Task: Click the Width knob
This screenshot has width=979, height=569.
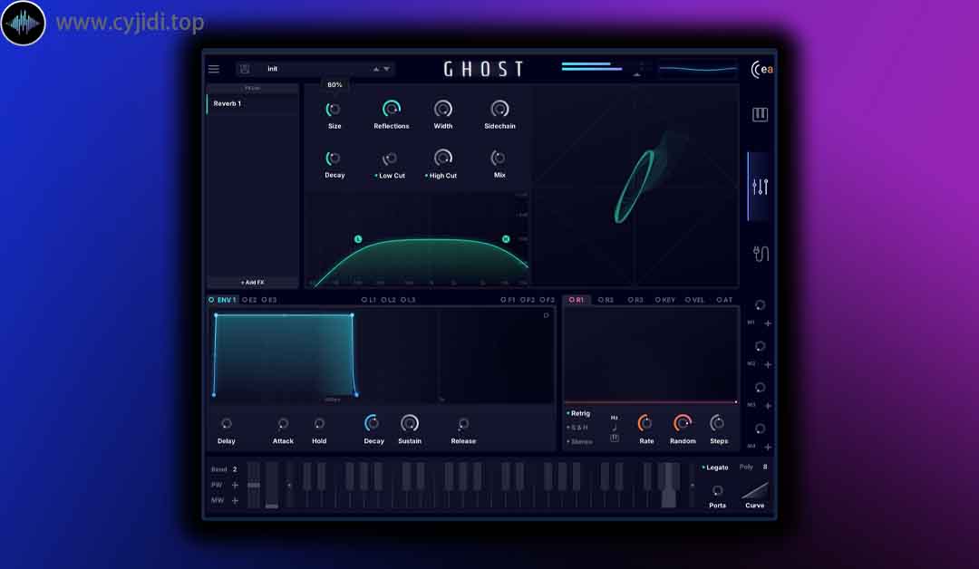Action: point(442,110)
